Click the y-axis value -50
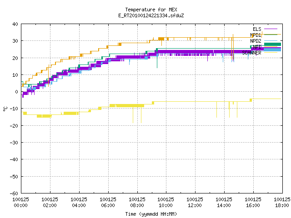Image resolution: width=291 pixels, height=218 pixels. coord(14,177)
